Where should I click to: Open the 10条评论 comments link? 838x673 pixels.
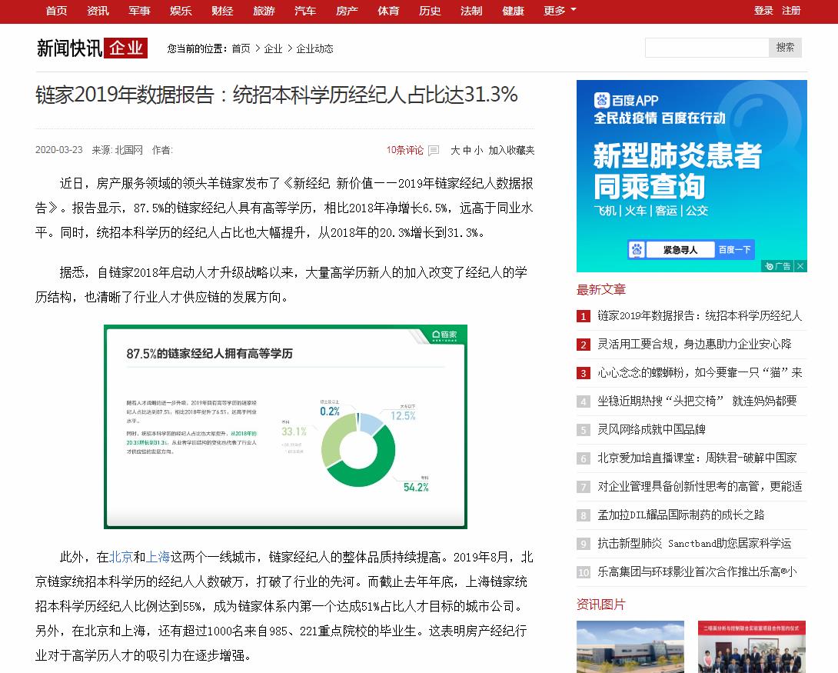(404, 150)
